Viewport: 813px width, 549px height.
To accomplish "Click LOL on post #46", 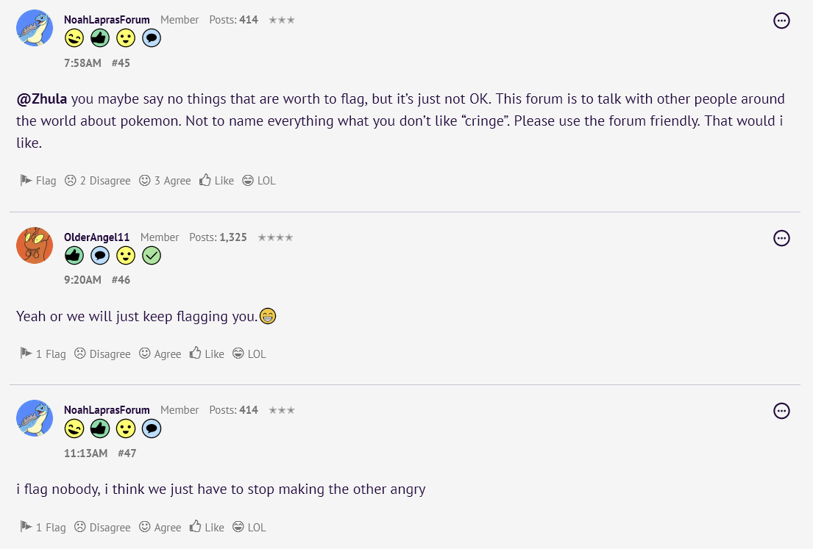I will point(249,354).
